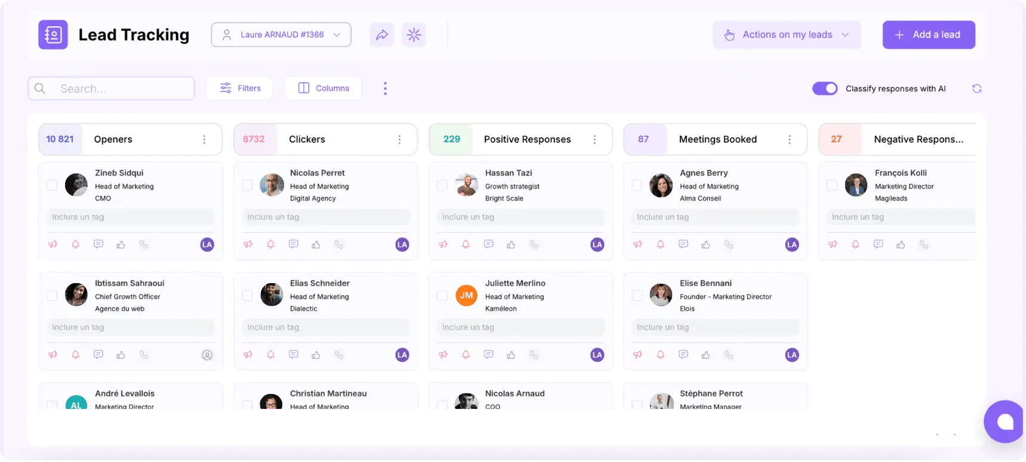The image size is (1026, 462).
Task: Check the Elise Bennani lead checkbox
Action: (637, 296)
